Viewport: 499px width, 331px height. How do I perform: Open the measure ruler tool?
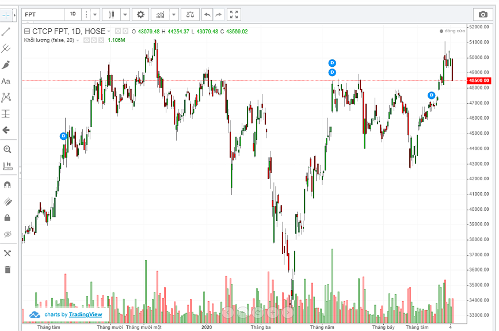tap(7, 166)
